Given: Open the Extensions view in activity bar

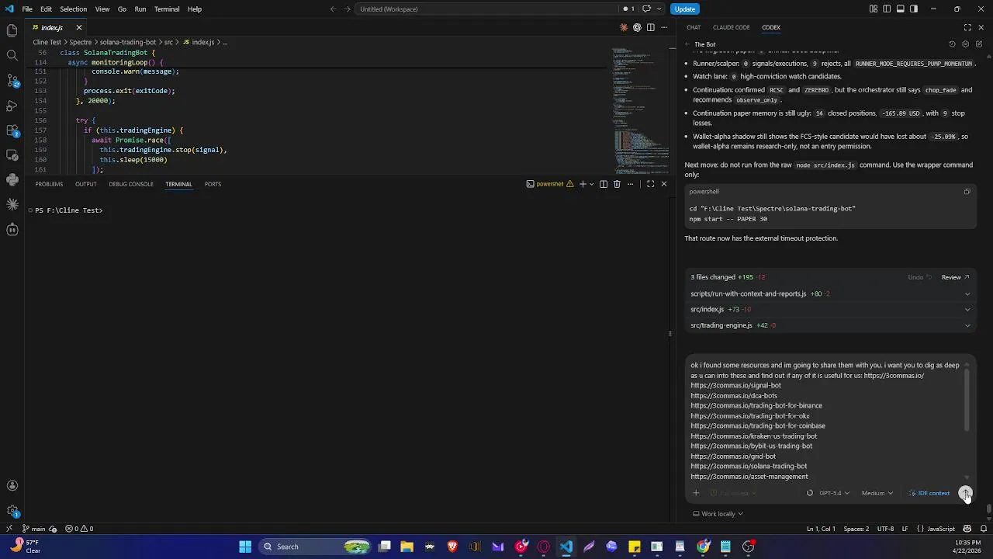Looking at the screenshot, I should tap(12, 130).
